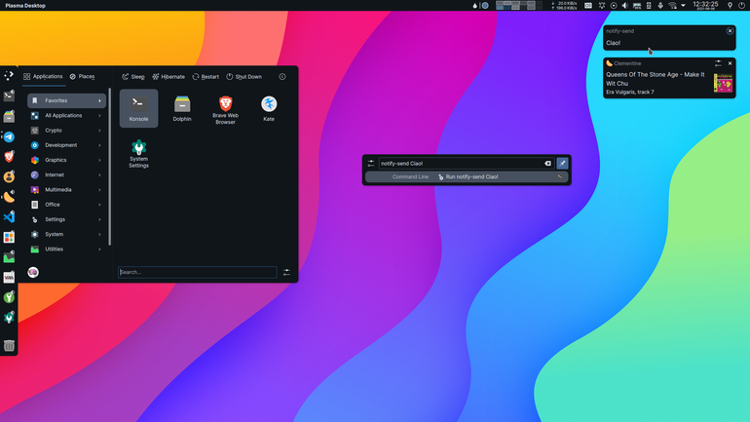Expand the Multimedia category
750x422 pixels.
[66, 189]
